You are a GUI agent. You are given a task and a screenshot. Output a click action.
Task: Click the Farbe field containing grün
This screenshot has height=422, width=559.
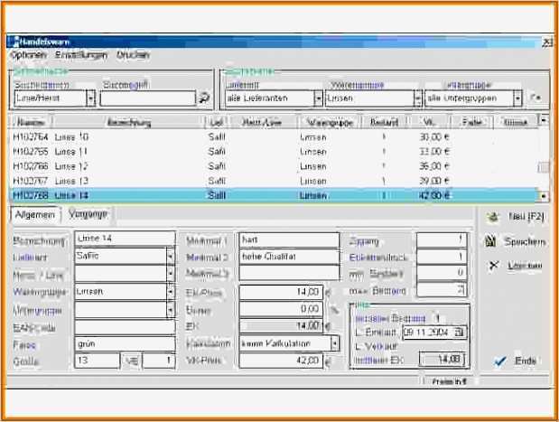pos(125,344)
